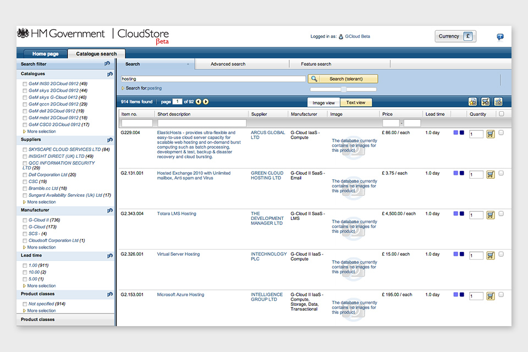The image size is (528, 352).
Task: Click the previous page arrow icon
Action: pyautogui.click(x=199, y=102)
